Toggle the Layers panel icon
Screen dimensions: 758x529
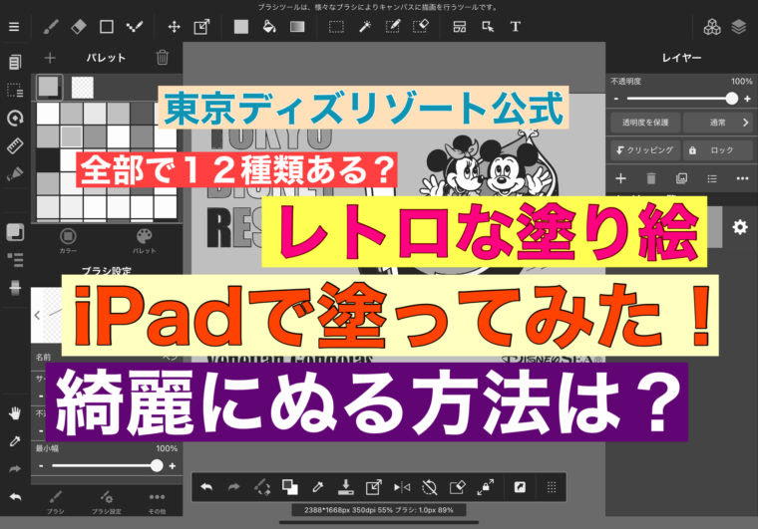click(x=739, y=27)
